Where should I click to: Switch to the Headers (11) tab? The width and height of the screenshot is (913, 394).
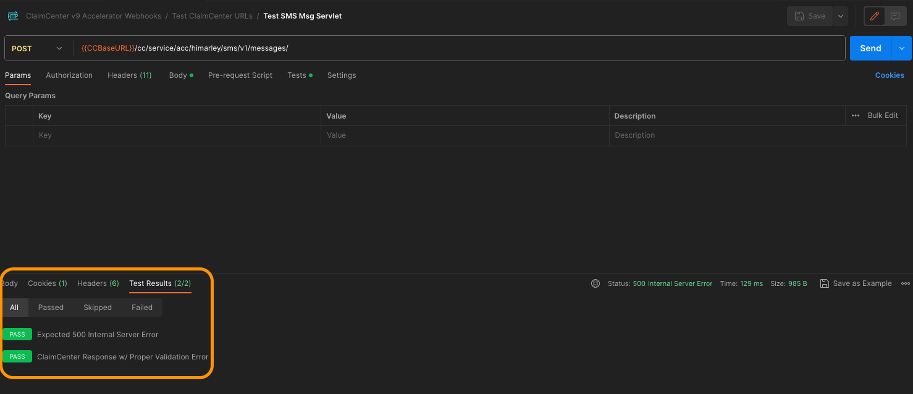tap(129, 75)
